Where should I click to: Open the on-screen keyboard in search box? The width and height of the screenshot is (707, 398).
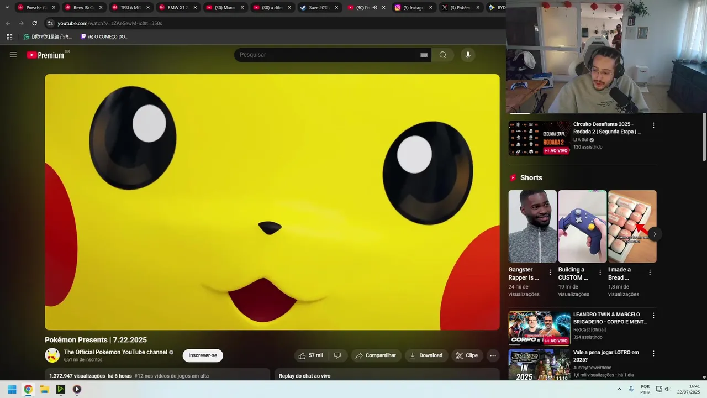[424, 55]
